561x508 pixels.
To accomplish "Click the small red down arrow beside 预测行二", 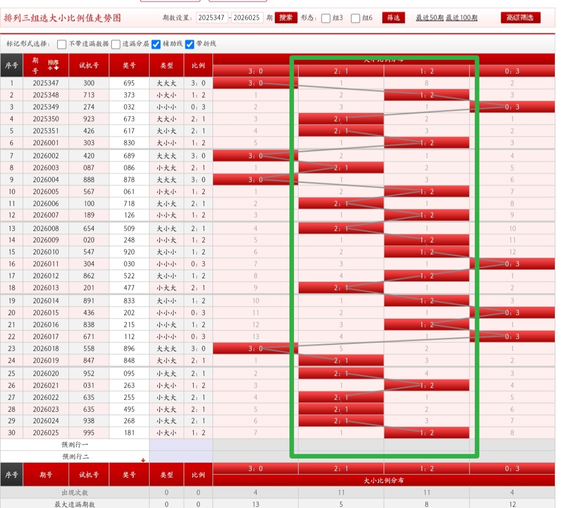I will pyautogui.click(x=143, y=460).
